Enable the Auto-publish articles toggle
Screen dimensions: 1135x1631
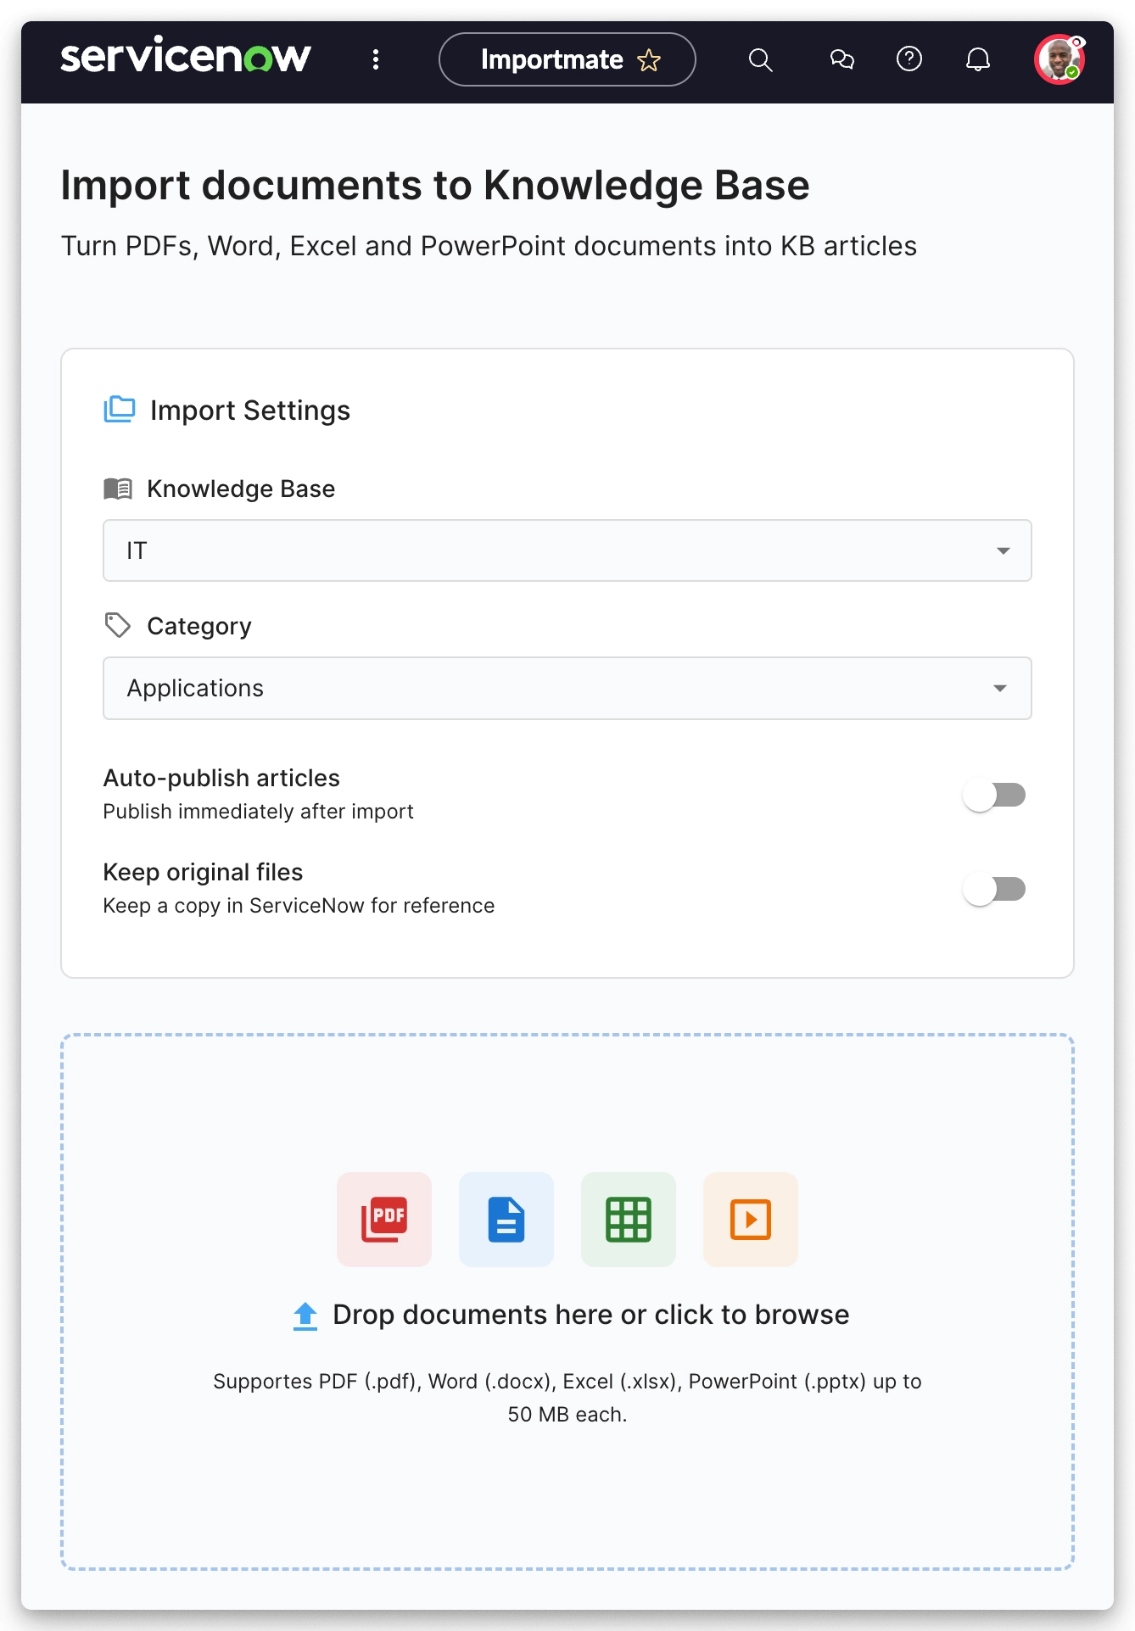pyautogui.click(x=994, y=795)
